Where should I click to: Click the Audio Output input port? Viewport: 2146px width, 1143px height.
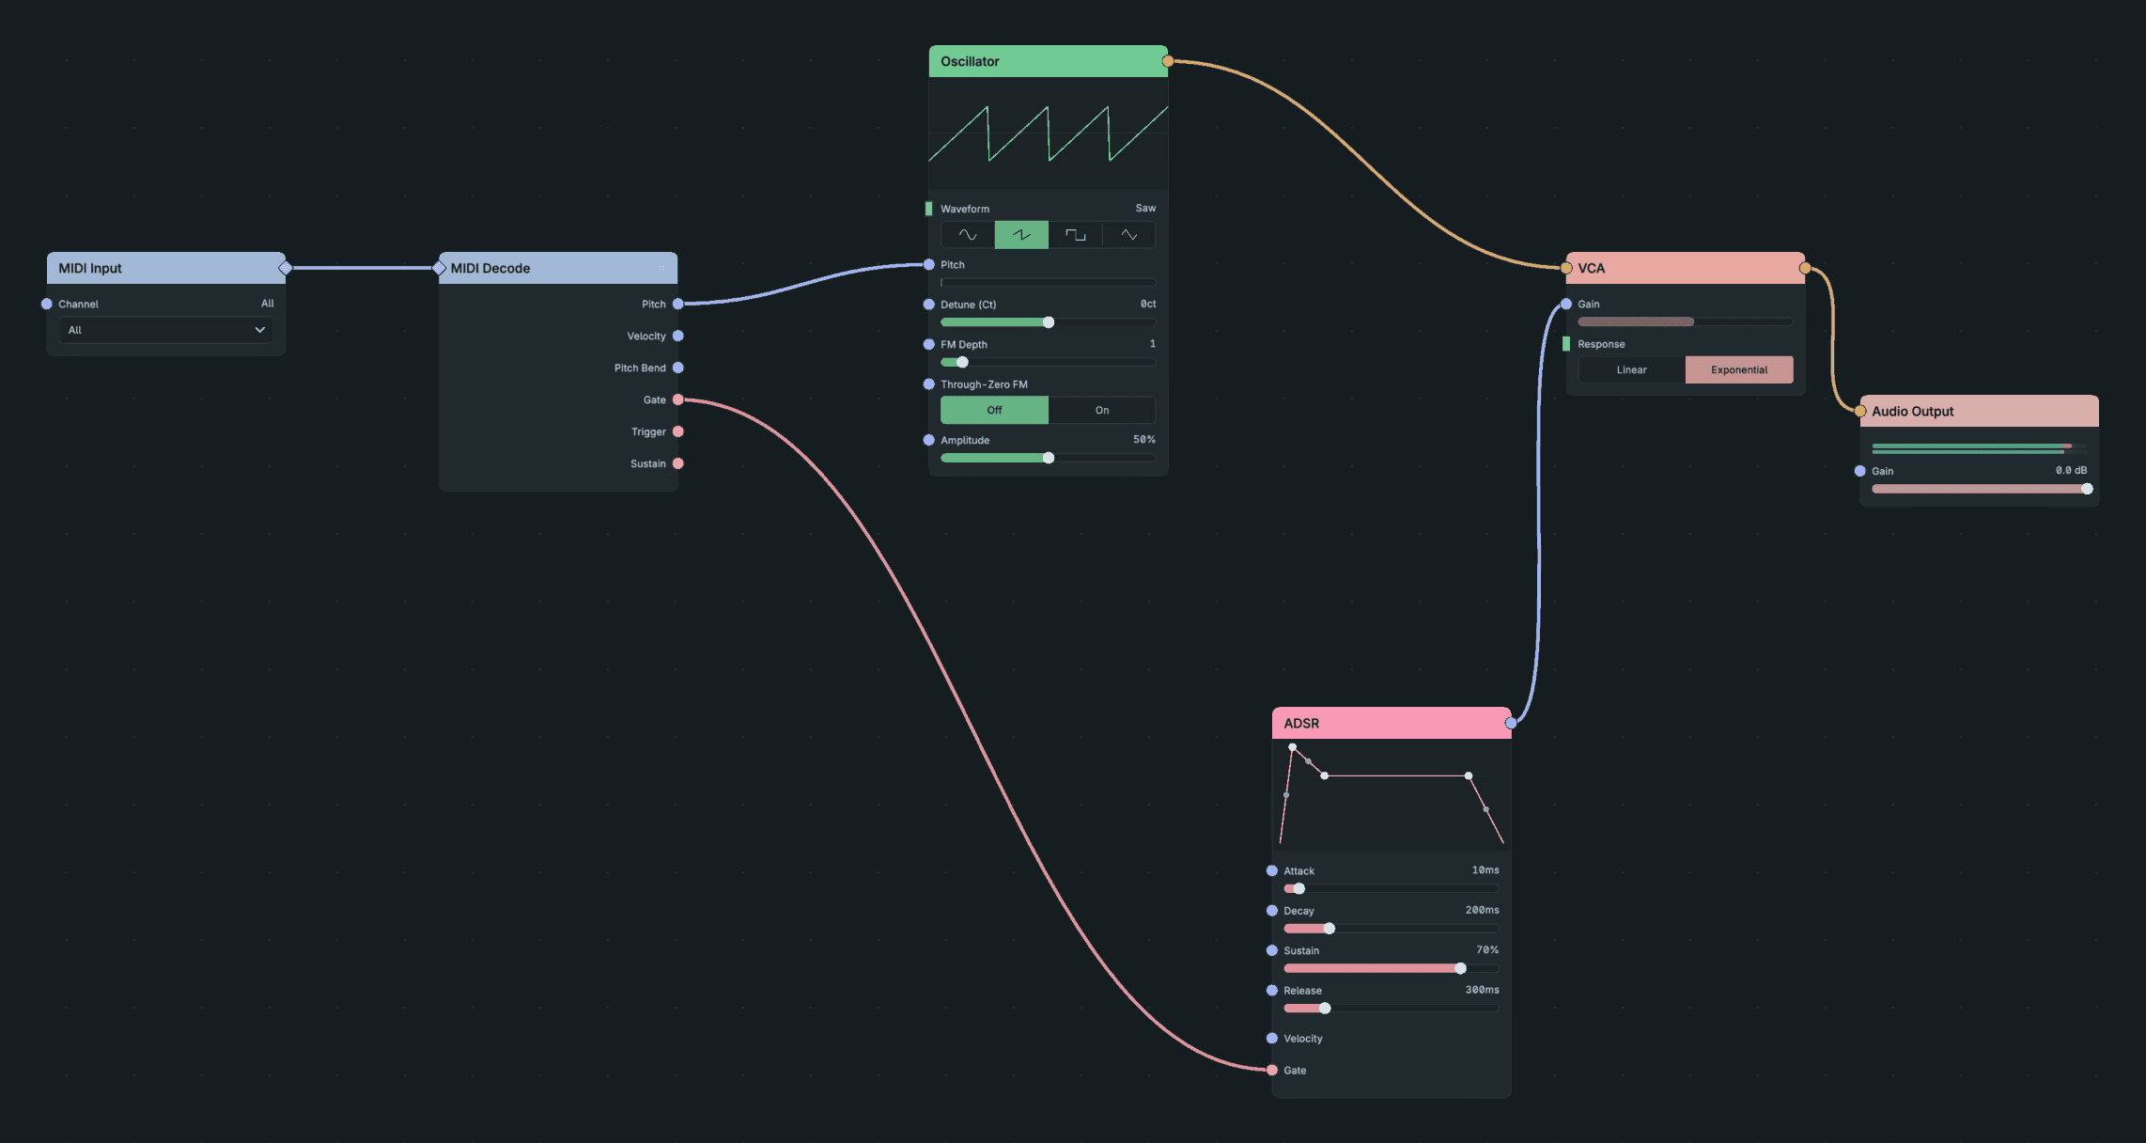coord(1859,411)
